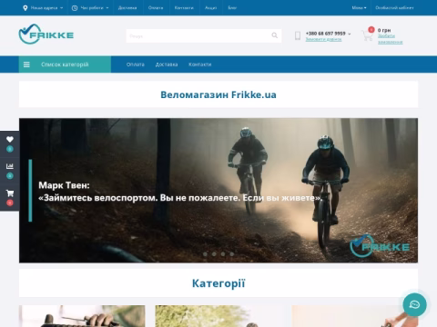Click the clock icon for working hours
The image size is (437, 327).
[75, 8]
